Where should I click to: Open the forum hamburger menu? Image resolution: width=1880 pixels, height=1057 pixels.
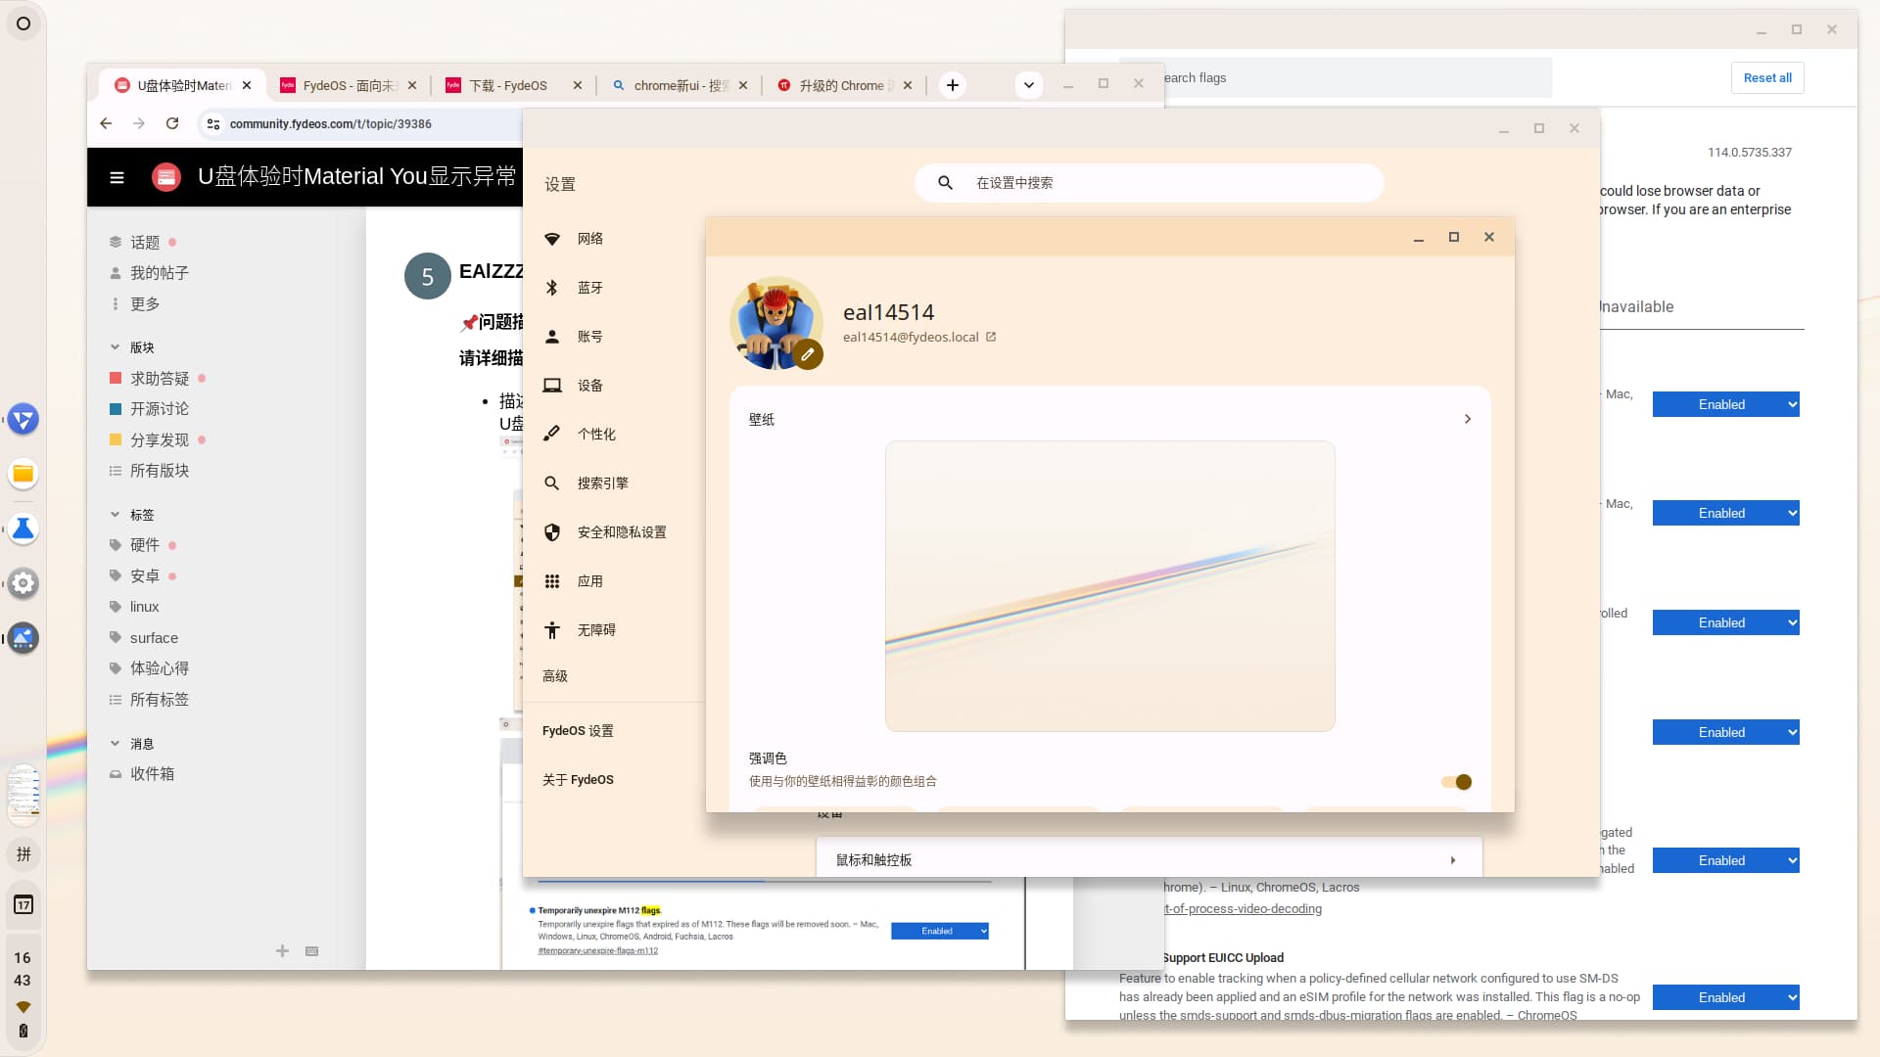tap(117, 177)
